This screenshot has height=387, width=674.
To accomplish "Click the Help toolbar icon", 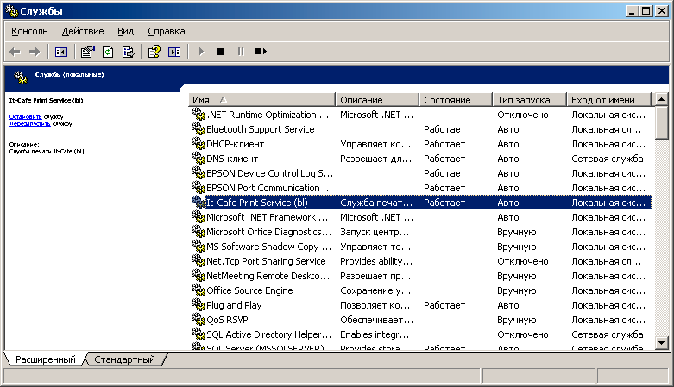I will click(154, 52).
